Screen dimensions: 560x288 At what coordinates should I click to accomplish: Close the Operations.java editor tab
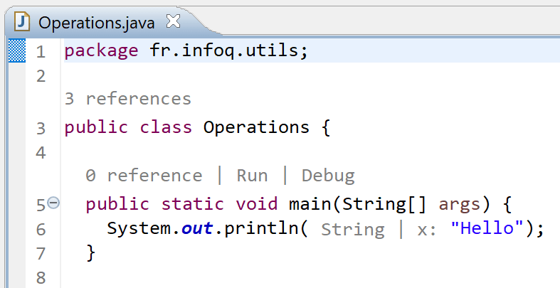(x=173, y=21)
